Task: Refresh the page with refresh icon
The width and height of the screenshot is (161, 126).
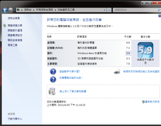Action: click(109, 10)
